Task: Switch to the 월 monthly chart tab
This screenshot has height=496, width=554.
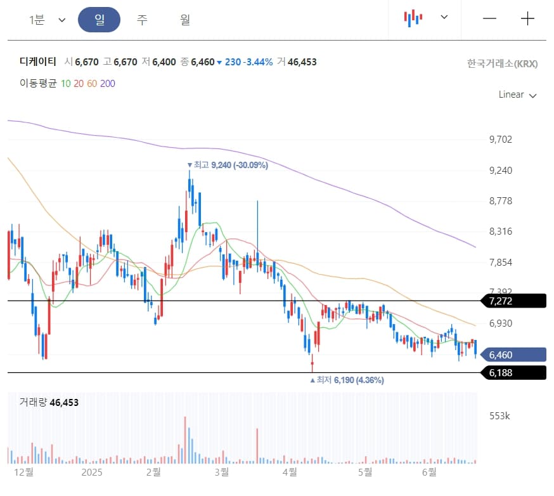Action: coord(185,20)
